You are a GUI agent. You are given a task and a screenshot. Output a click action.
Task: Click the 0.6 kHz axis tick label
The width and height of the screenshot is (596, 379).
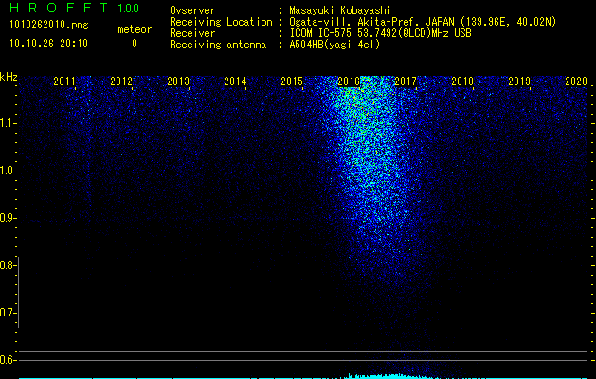coord(7,360)
